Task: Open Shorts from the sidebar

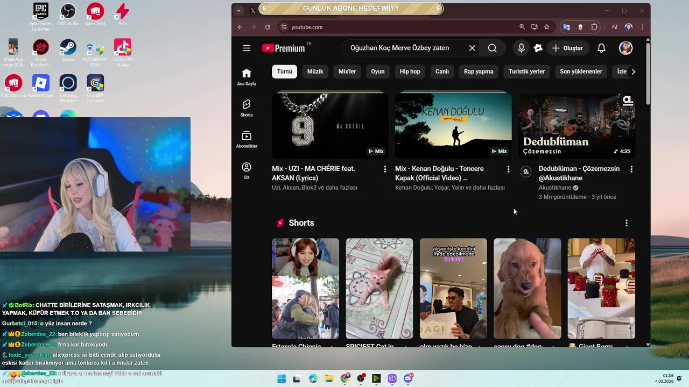Action: coord(247,108)
